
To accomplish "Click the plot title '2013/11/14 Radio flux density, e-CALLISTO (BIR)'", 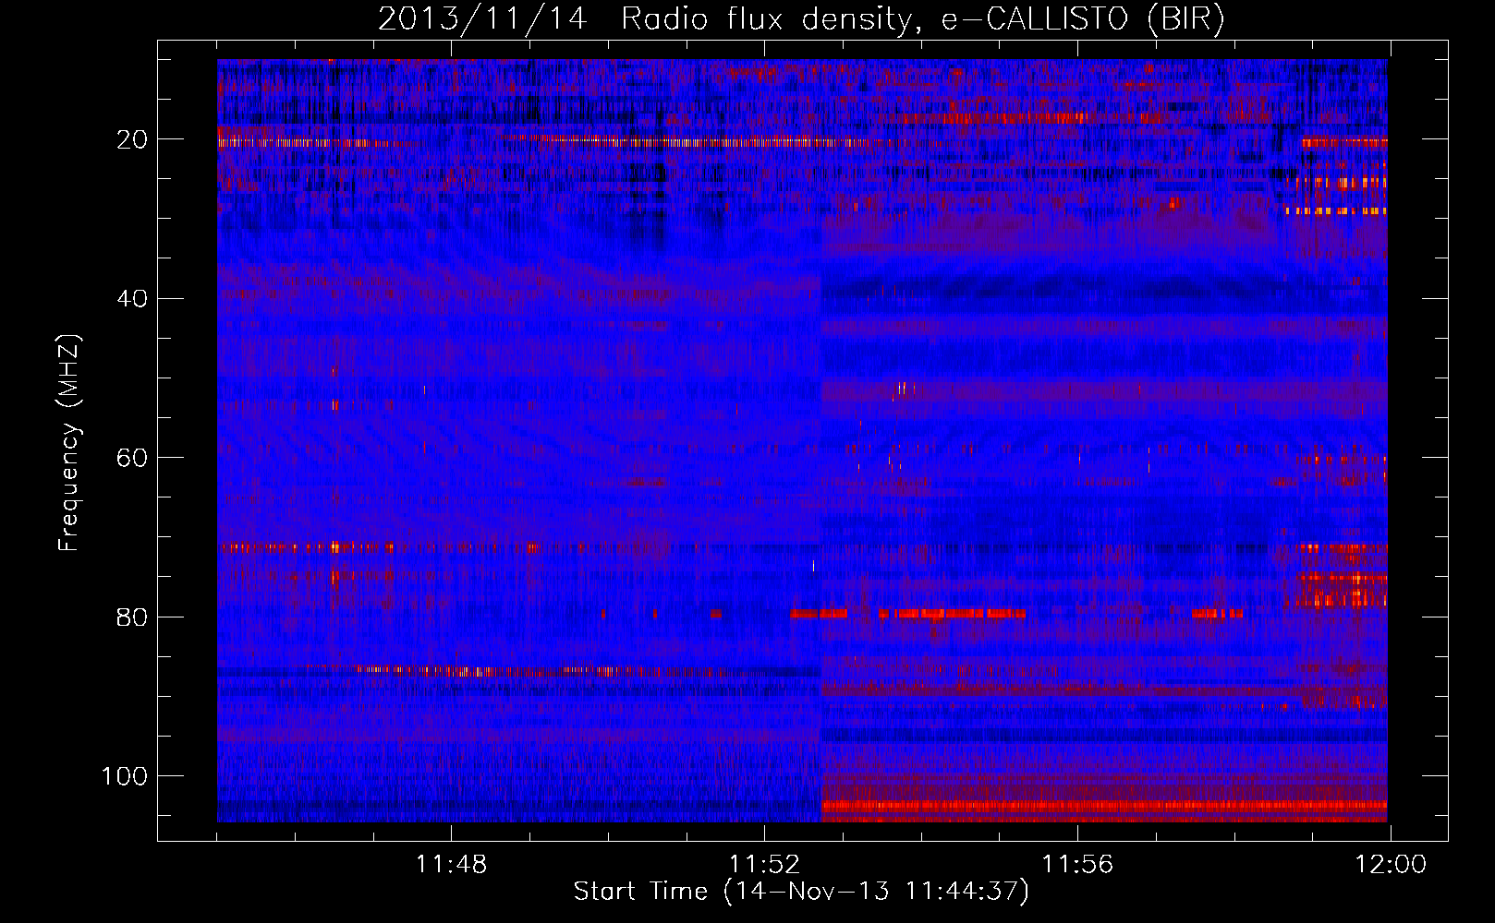I will 801,19.
